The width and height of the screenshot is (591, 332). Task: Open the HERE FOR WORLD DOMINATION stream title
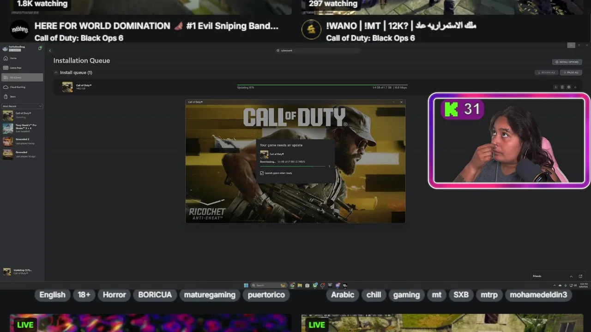click(x=157, y=26)
